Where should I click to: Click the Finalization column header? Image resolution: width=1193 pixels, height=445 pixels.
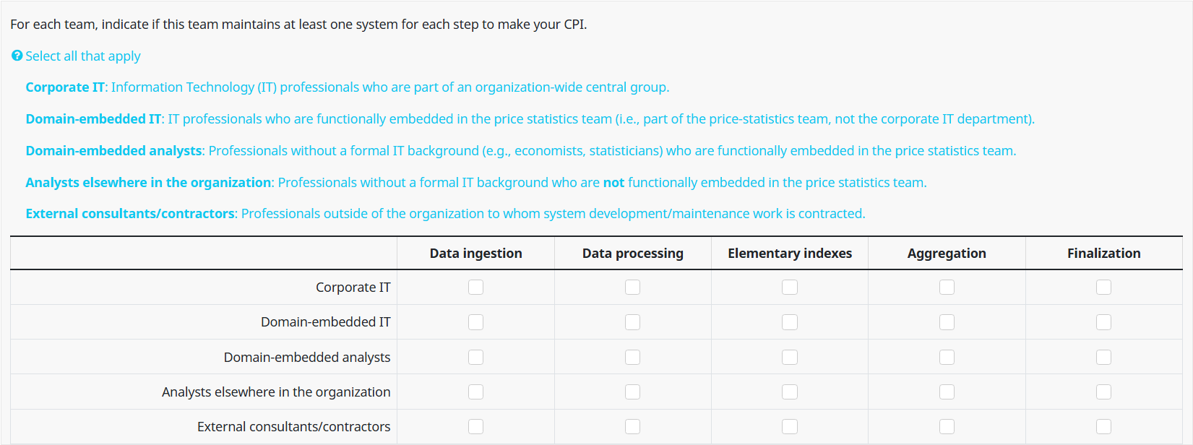coord(1103,254)
